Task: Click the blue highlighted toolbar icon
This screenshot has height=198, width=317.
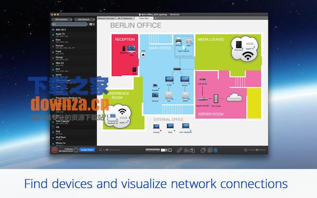Action: [x=216, y=150]
